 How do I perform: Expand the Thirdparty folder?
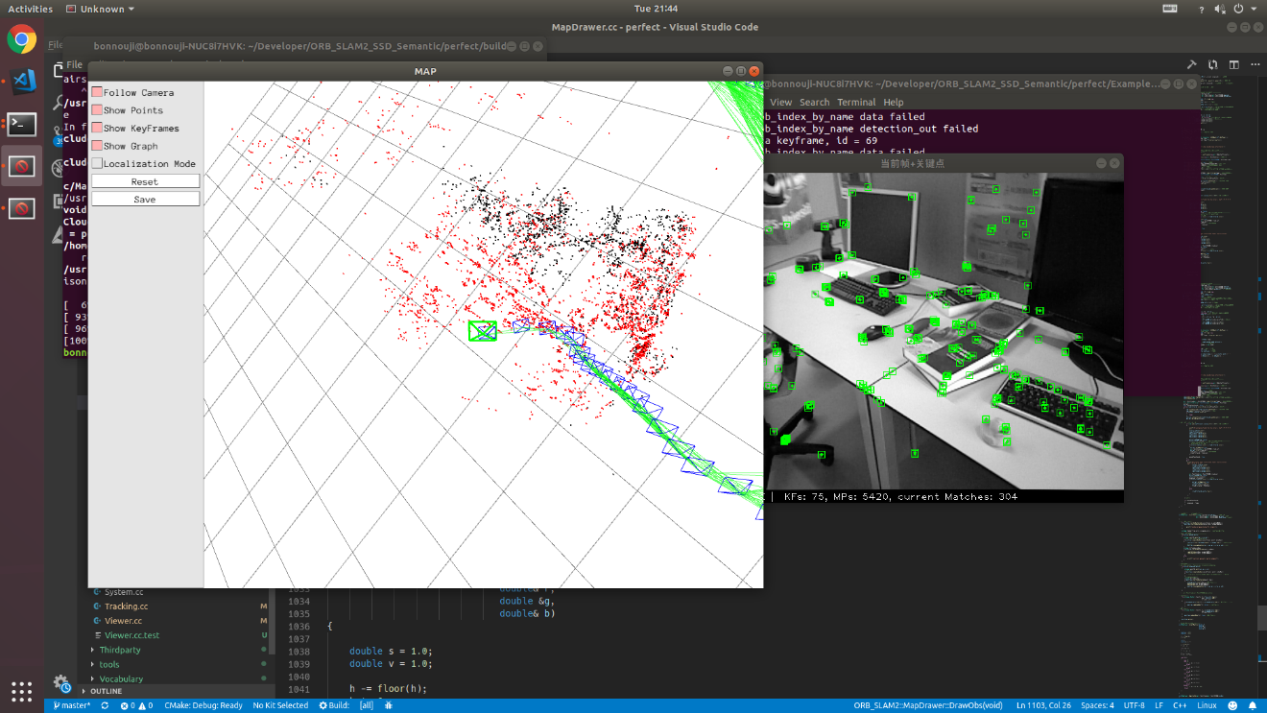[120, 650]
